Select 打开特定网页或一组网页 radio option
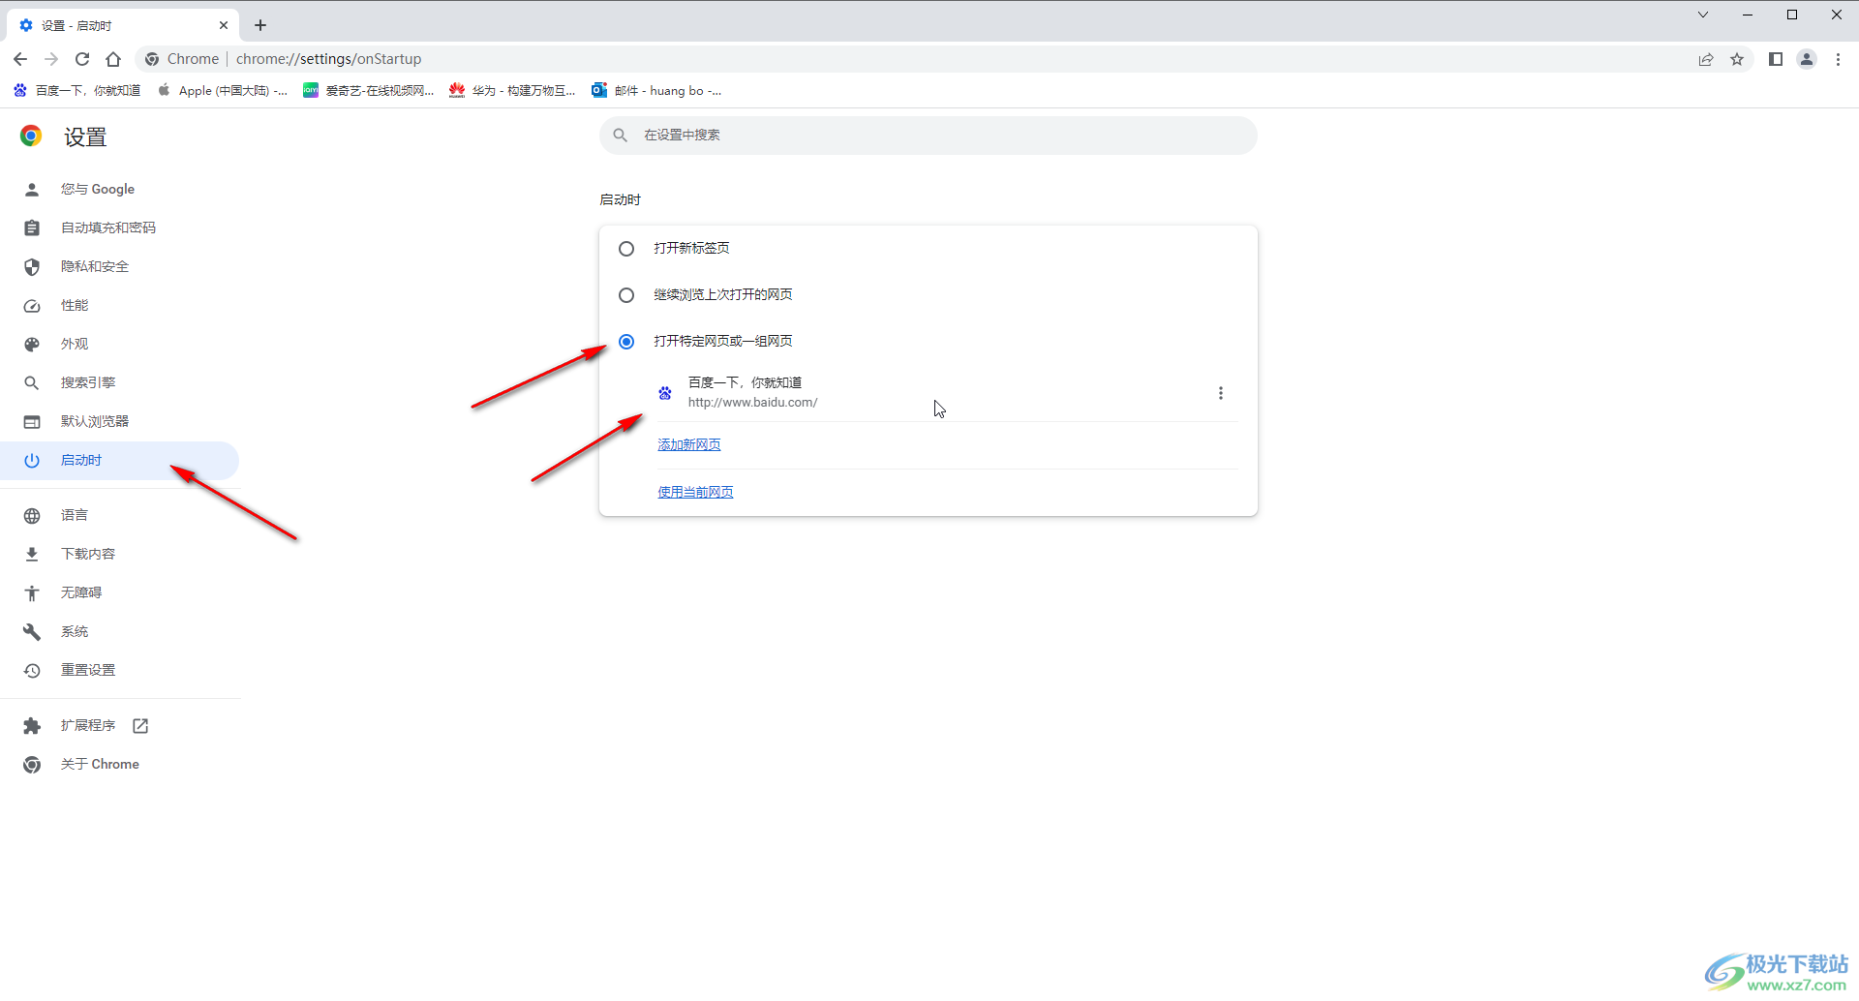The image size is (1859, 1001). (626, 342)
